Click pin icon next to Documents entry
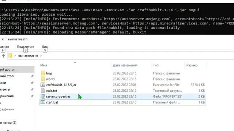The width and height of the screenshot is (234, 131). point(32,90)
